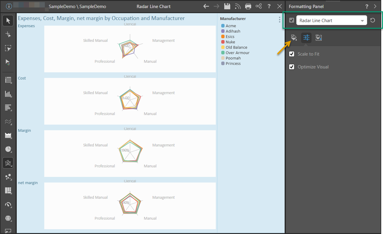Toggle checkbox beside Radar Line Chart dropdown

(x=292, y=20)
